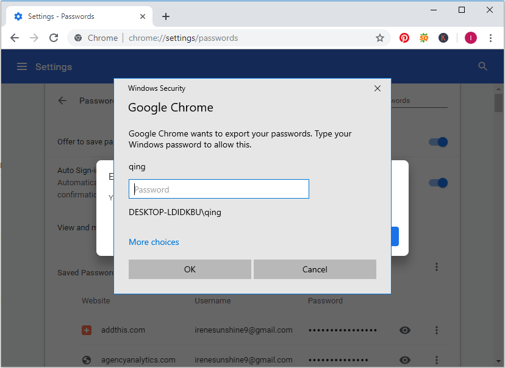
Task: Close the Settings - Passwords tab
Action: click(143, 16)
